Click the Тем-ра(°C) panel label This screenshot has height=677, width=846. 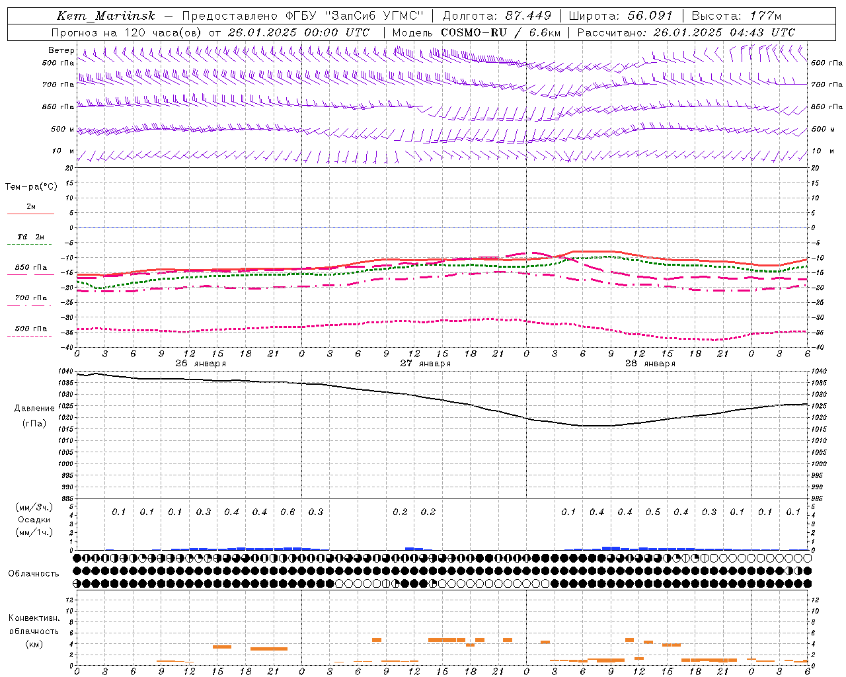click(31, 187)
